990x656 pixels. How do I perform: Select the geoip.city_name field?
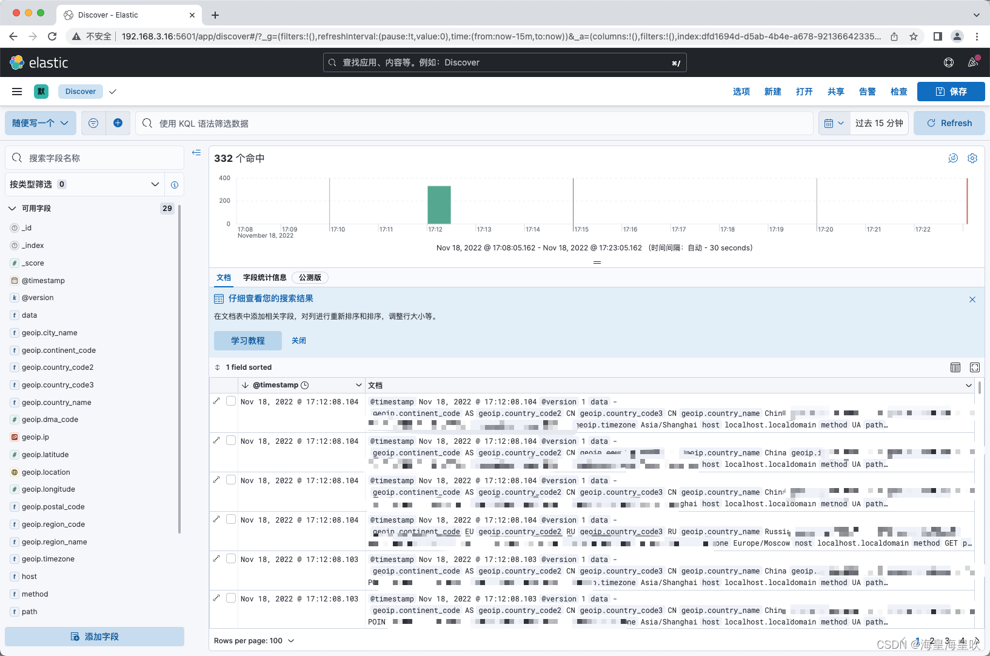pos(50,333)
